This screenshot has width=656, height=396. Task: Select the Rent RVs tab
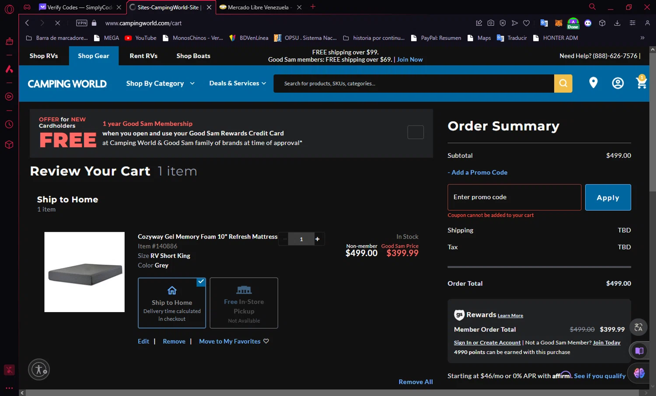click(143, 56)
